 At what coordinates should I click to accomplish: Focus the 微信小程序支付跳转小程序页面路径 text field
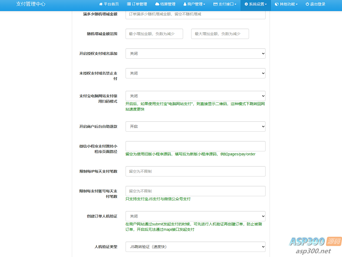(x=195, y=146)
